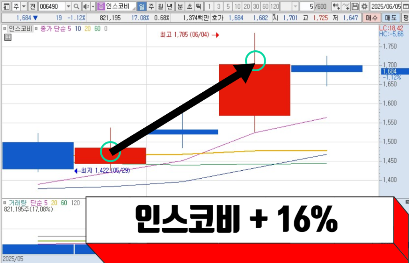Click the purple 증 badge icon
The image size is (409, 263).
click(x=100, y=6)
